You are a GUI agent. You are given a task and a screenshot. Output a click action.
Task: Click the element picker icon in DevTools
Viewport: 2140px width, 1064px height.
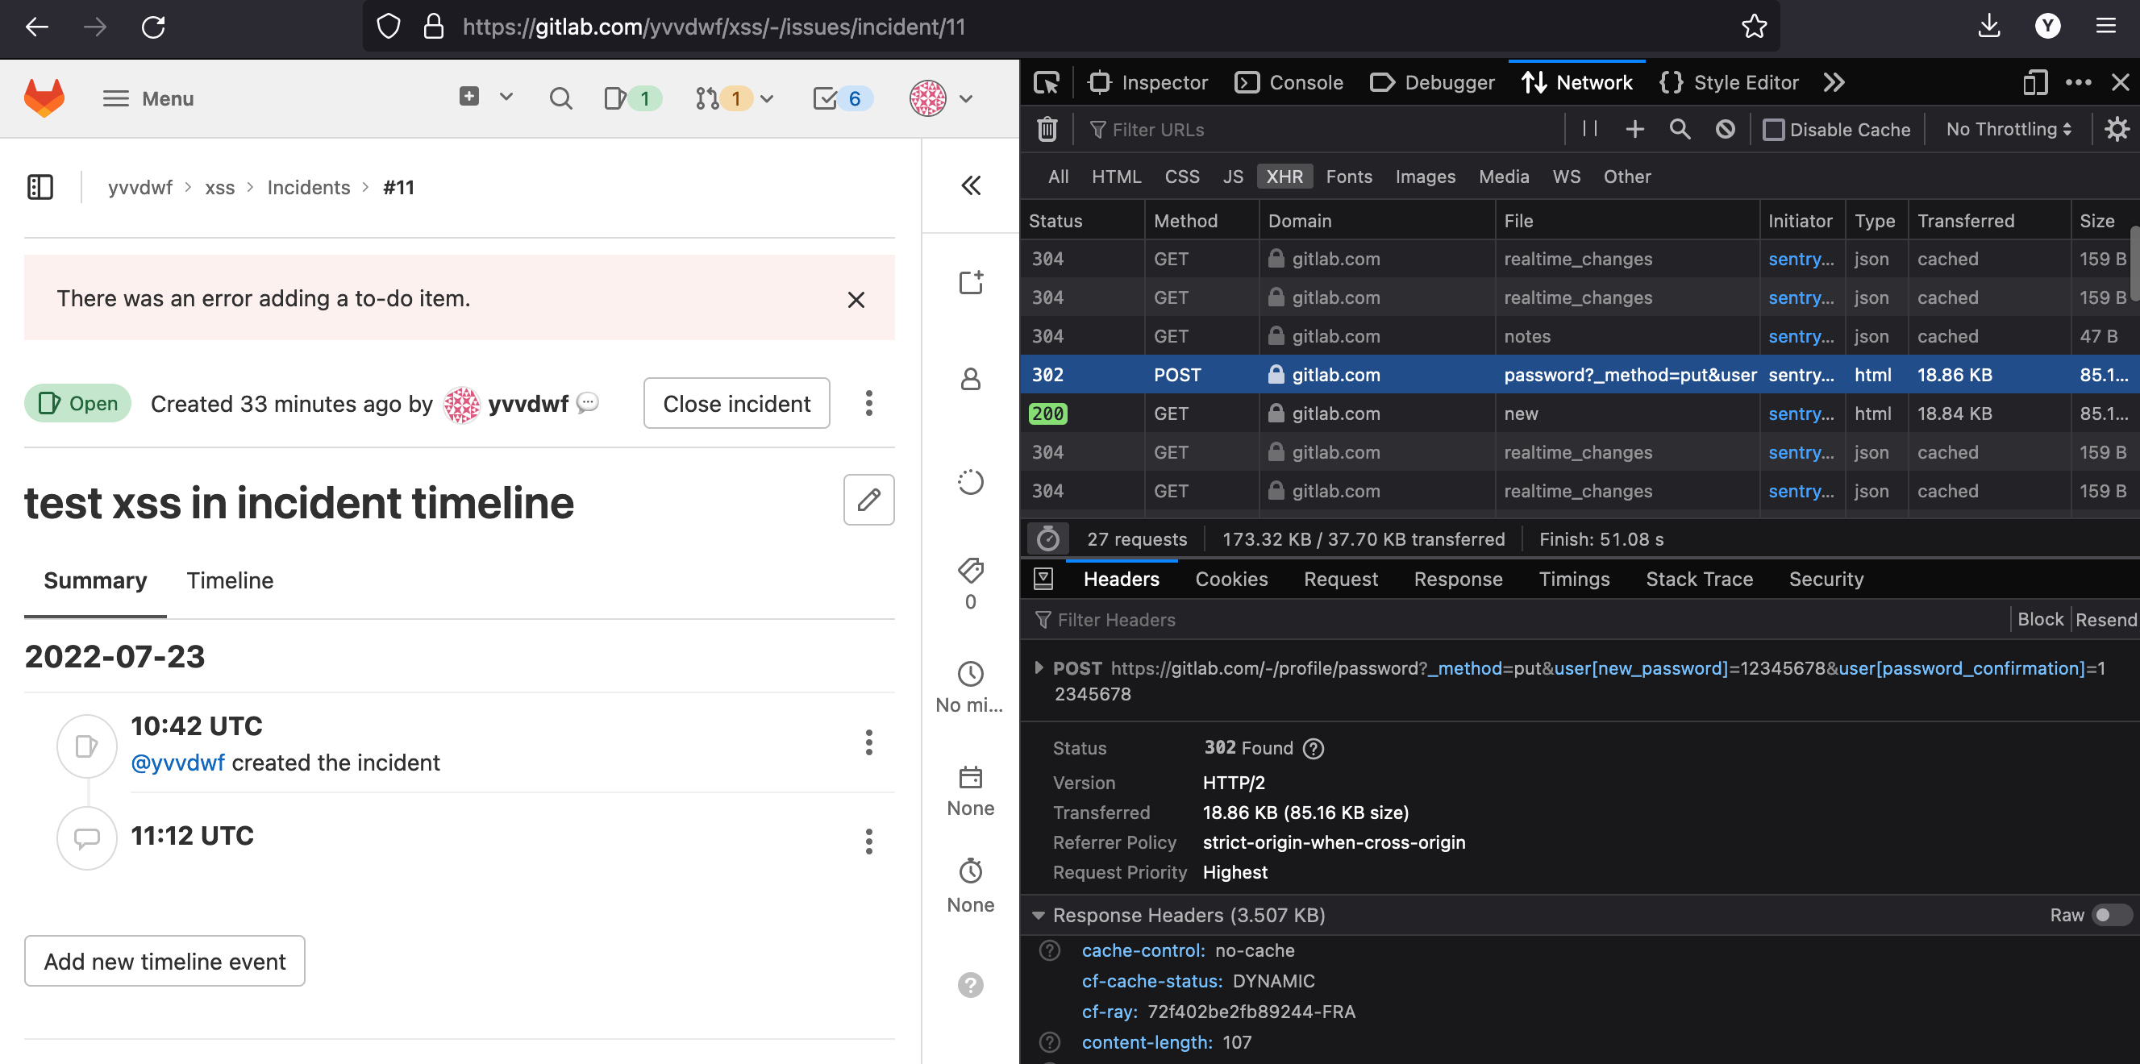pyautogui.click(x=1046, y=82)
